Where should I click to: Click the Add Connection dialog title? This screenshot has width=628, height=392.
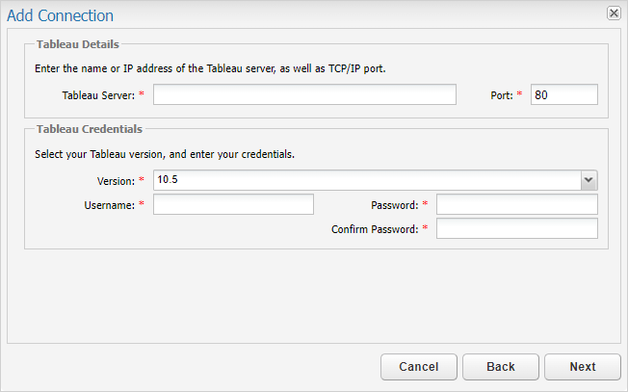click(x=60, y=15)
